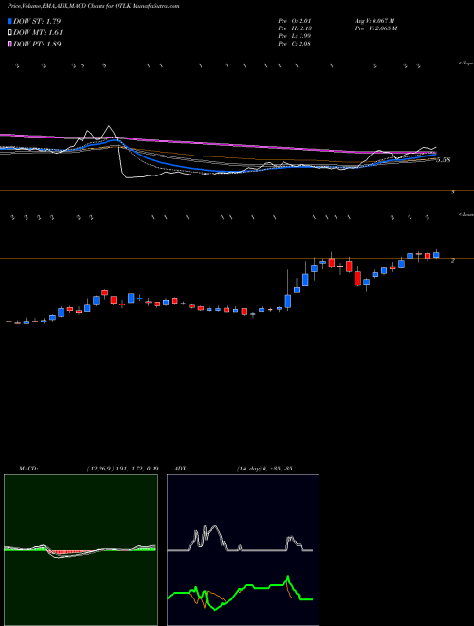This screenshot has height=626, width=474.
Task: Open the green MACD histogram panel
Action: tap(81, 550)
